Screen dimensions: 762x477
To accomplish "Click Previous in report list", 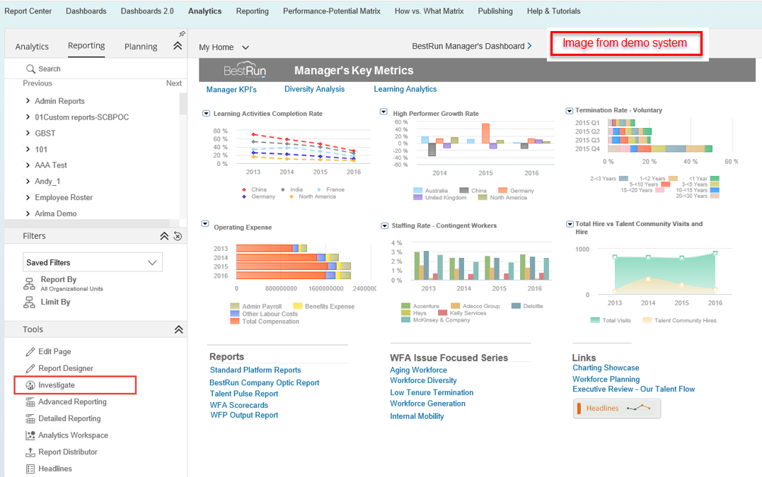I will tap(37, 83).
